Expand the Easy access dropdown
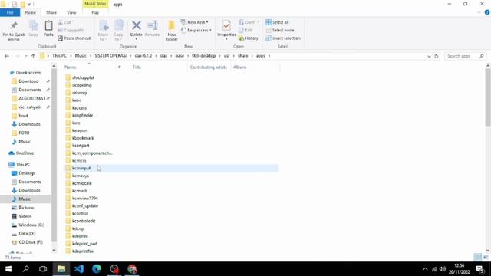The width and height of the screenshot is (491, 276). (x=196, y=30)
